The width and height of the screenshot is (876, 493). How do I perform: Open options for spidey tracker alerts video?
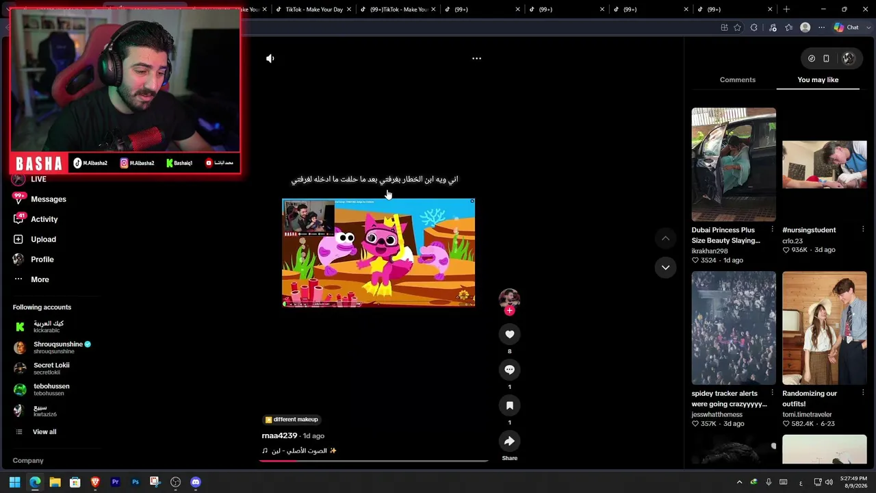point(772,393)
